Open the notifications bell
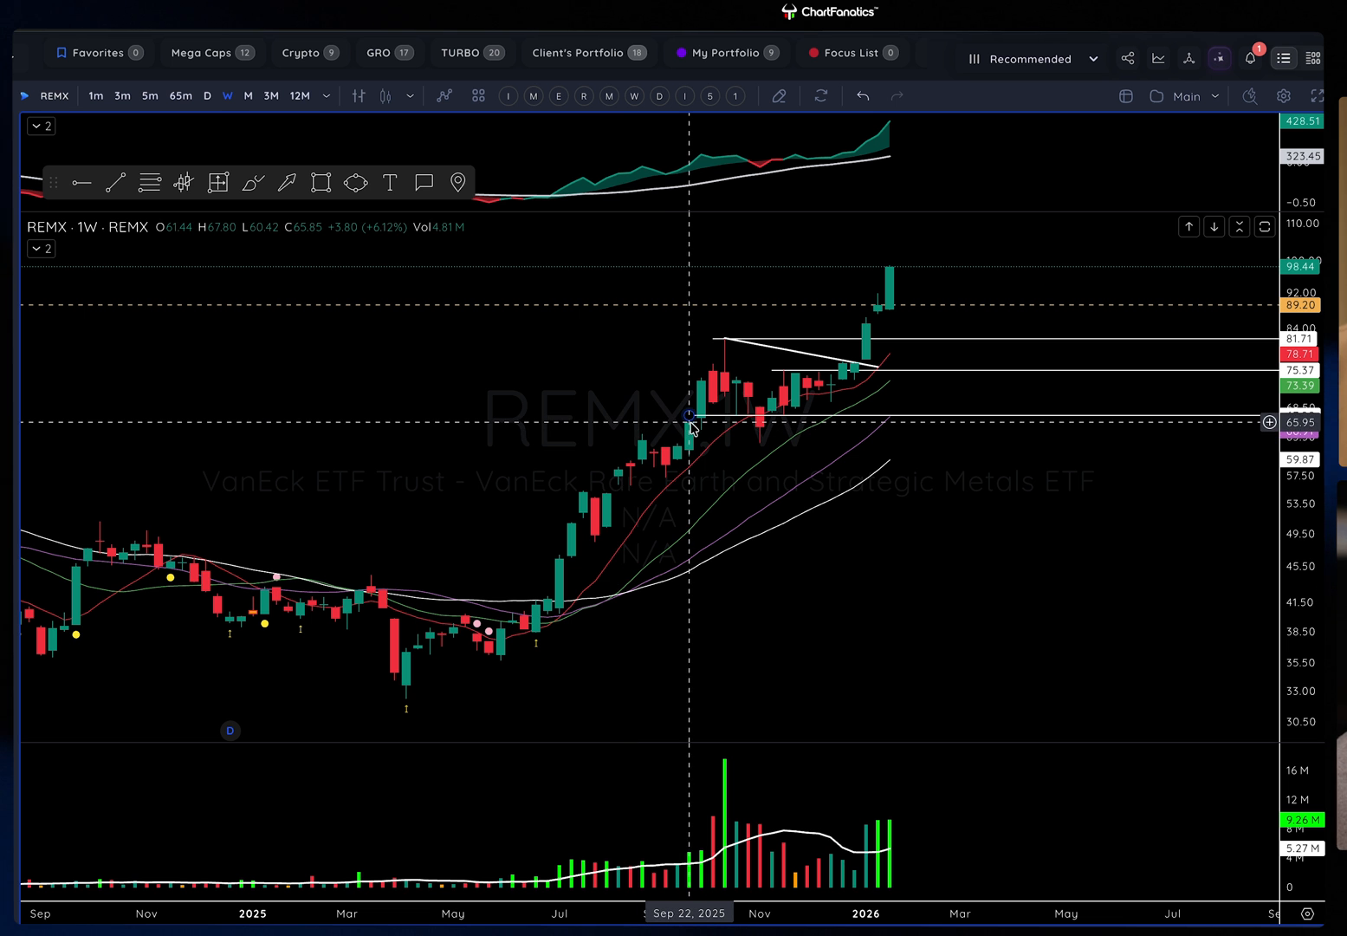1347x936 pixels. [1250, 58]
